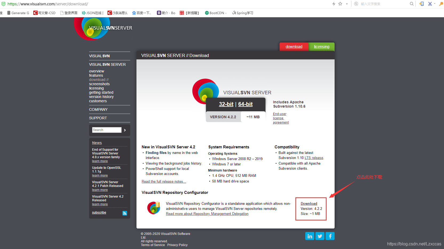Open Privacy Policy in footer

click(177, 245)
